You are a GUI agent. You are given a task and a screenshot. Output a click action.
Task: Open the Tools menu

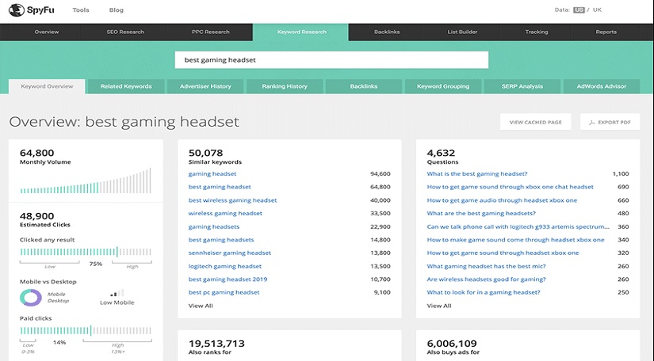tap(81, 10)
